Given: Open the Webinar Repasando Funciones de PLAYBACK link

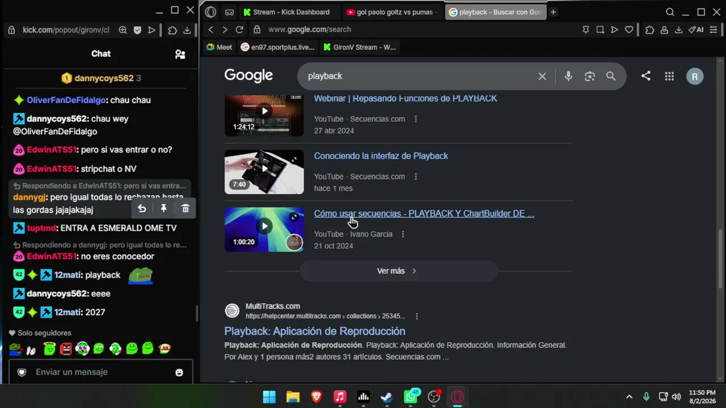Looking at the screenshot, I should click(406, 99).
